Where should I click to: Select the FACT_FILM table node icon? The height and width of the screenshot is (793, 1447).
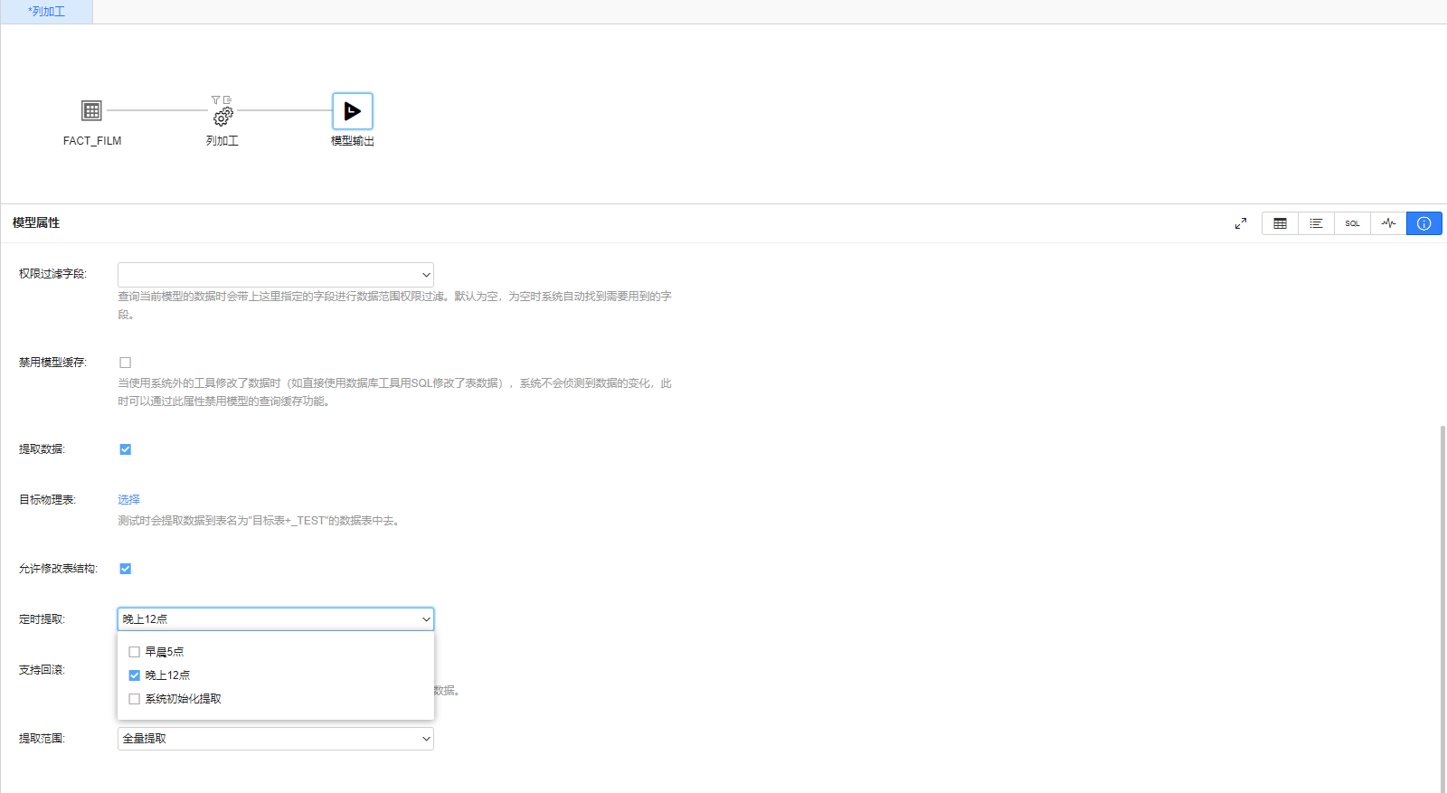pos(91,111)
